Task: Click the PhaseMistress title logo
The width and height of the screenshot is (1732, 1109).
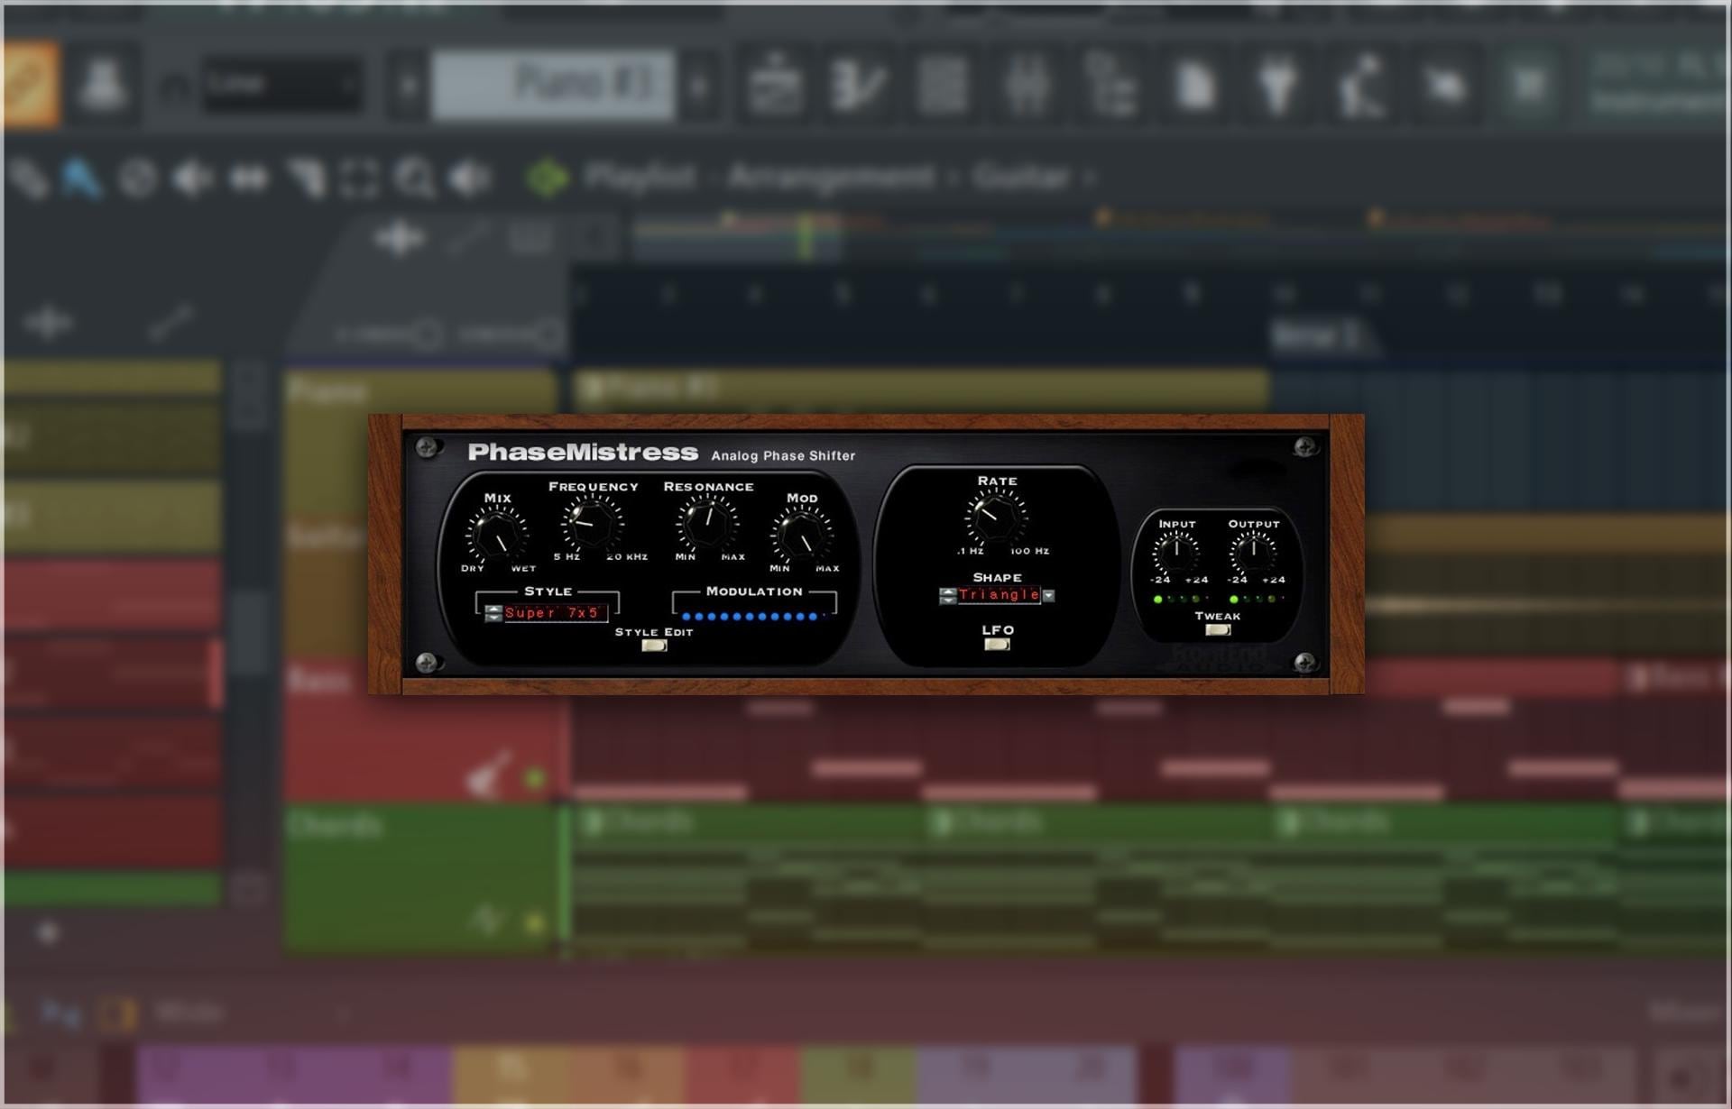Action: tap(583, 452)
